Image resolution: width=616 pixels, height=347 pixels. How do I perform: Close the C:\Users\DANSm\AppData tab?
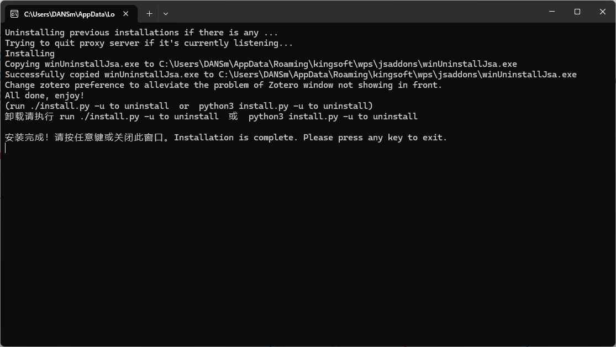point(127,14)
